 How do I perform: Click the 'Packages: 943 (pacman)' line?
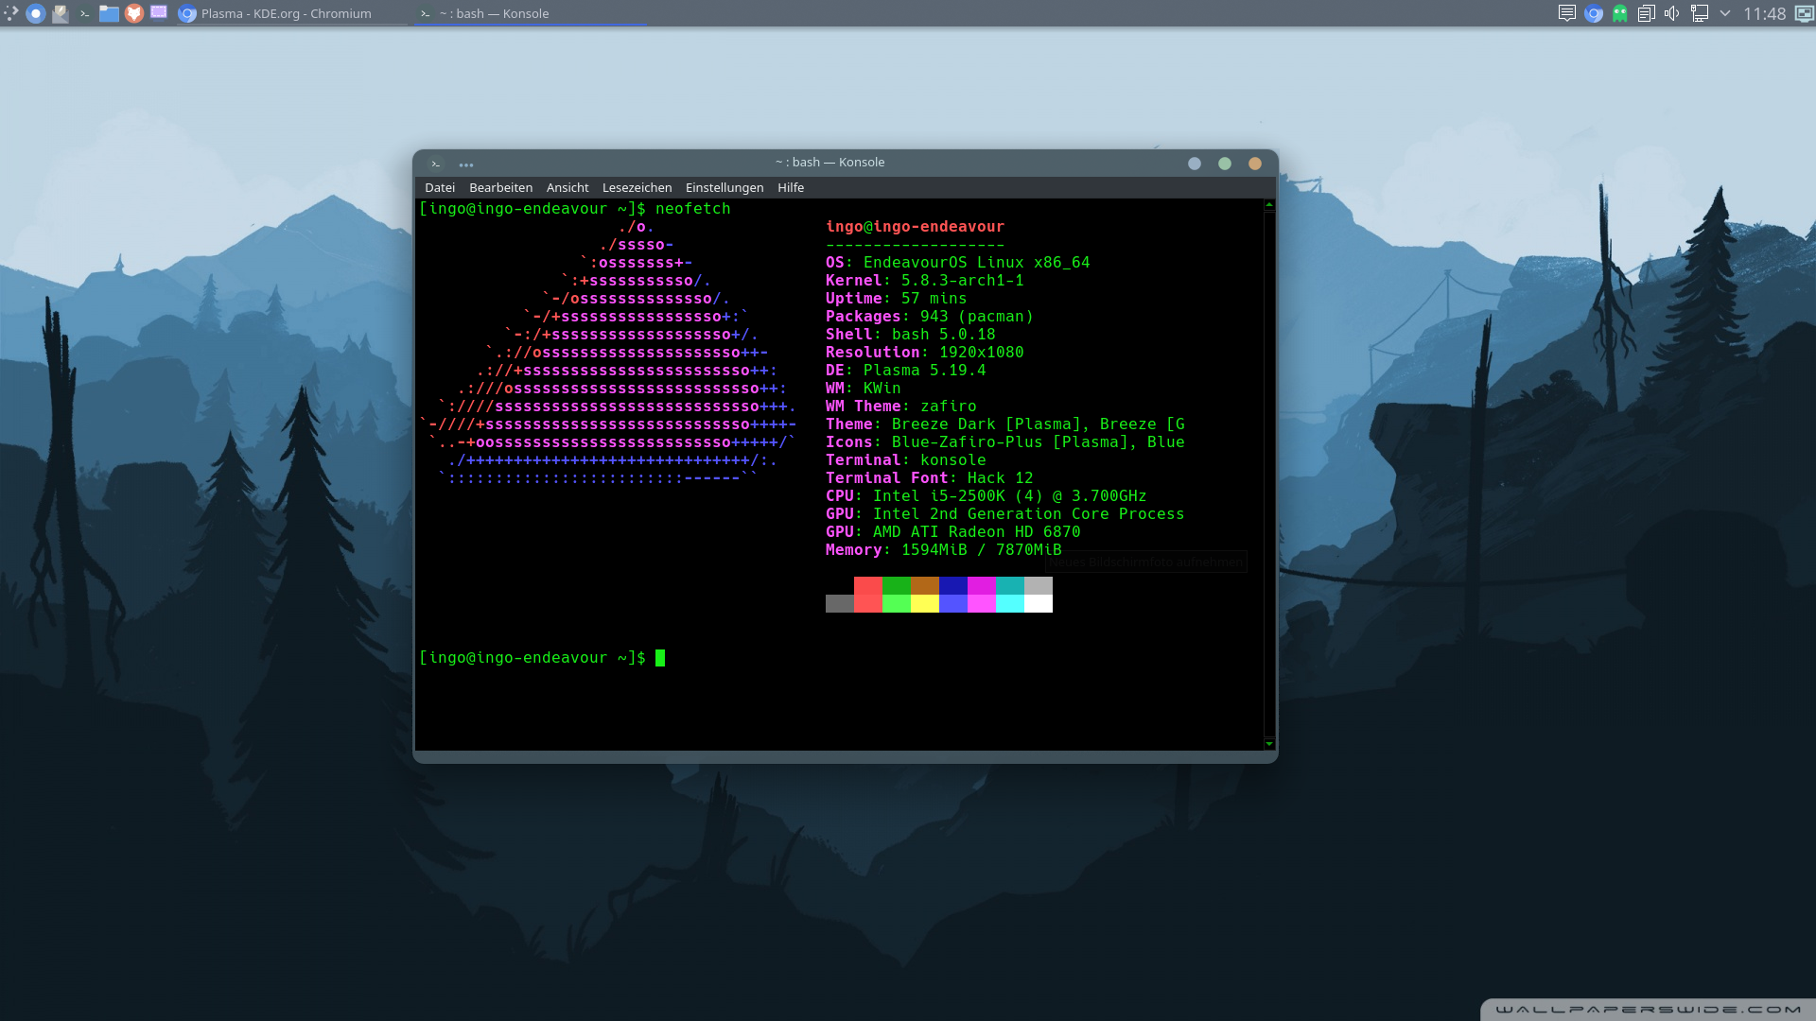(930, 317)
